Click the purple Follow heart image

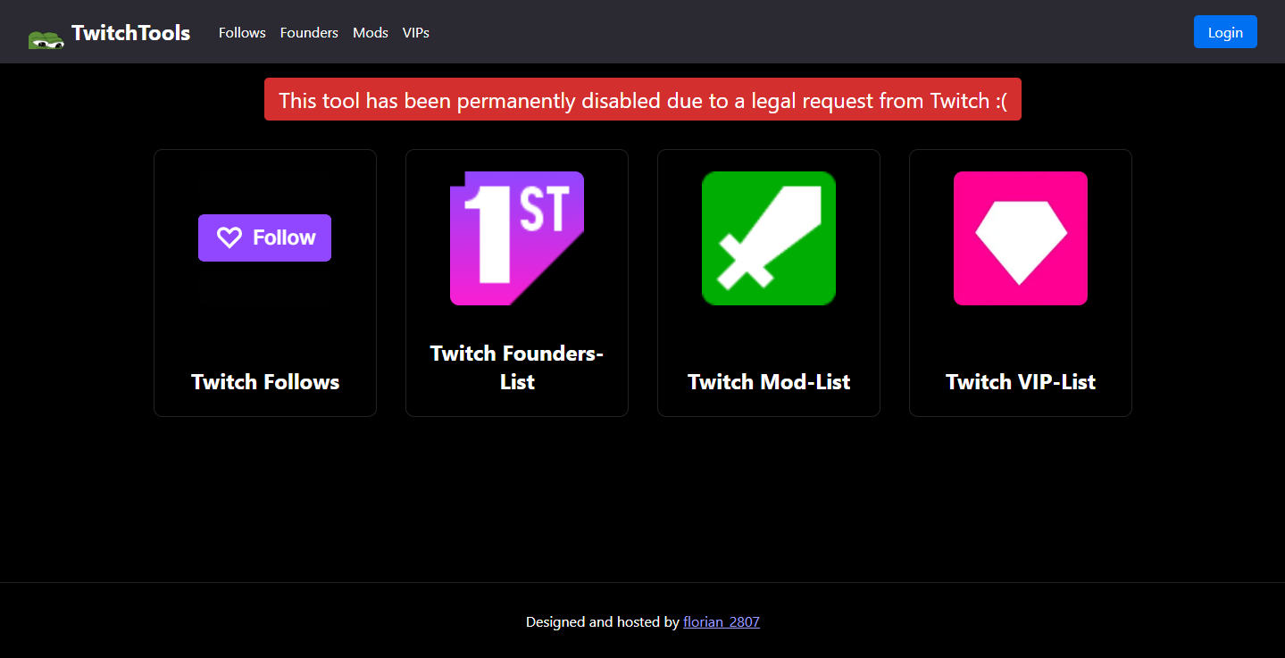click(265, 238)
